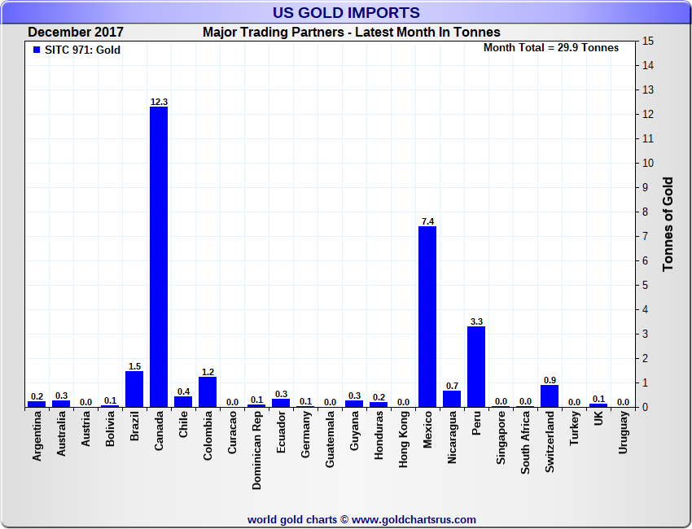This screenshot has height=529, width=692.
Task: Click the 'Bolivia' axis label
Action: point(110,428)
